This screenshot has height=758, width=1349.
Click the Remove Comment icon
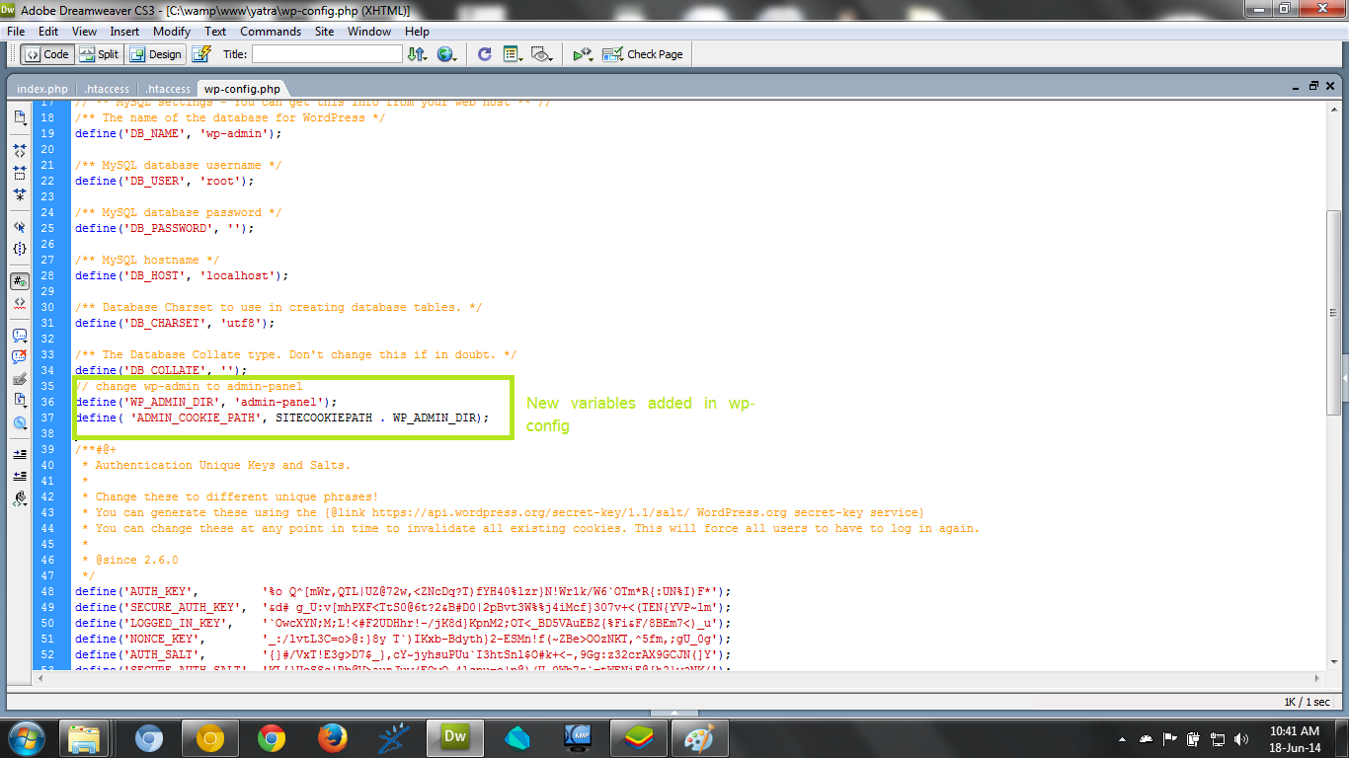20,357
